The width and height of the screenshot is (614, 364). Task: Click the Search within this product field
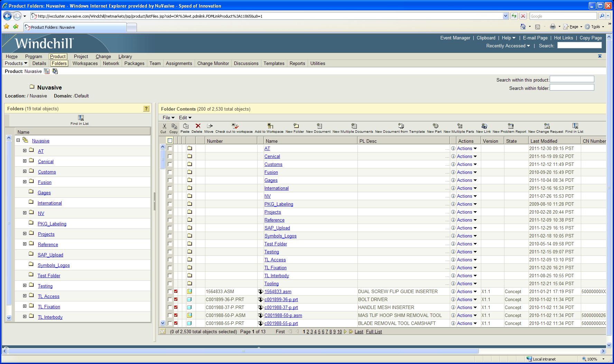(572, 80)
